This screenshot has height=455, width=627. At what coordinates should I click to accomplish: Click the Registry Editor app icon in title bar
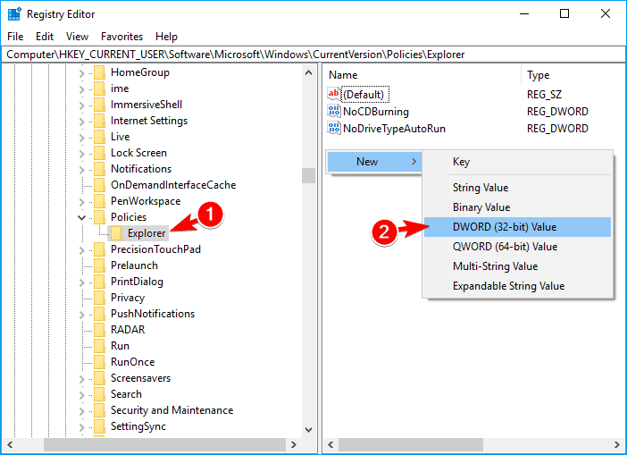pyautogui.click(x=14, y=14)
